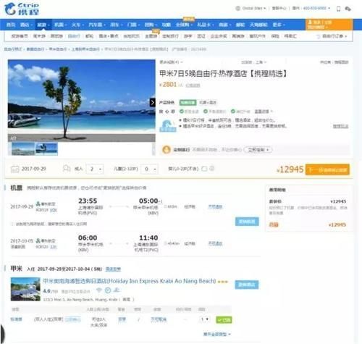
Task: Tick the infant (0-2 years) checkbox
Action: click(x=204, y=169)
